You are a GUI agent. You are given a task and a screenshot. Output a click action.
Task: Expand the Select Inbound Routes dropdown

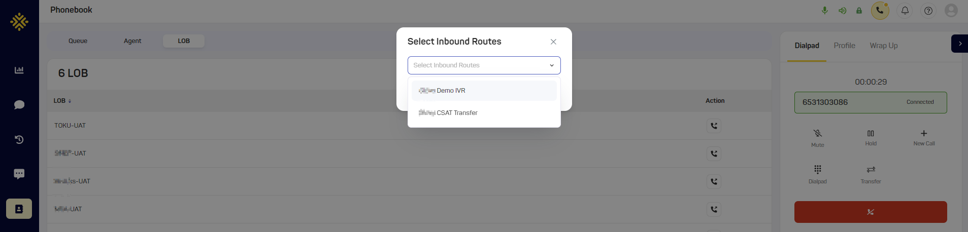484,65
